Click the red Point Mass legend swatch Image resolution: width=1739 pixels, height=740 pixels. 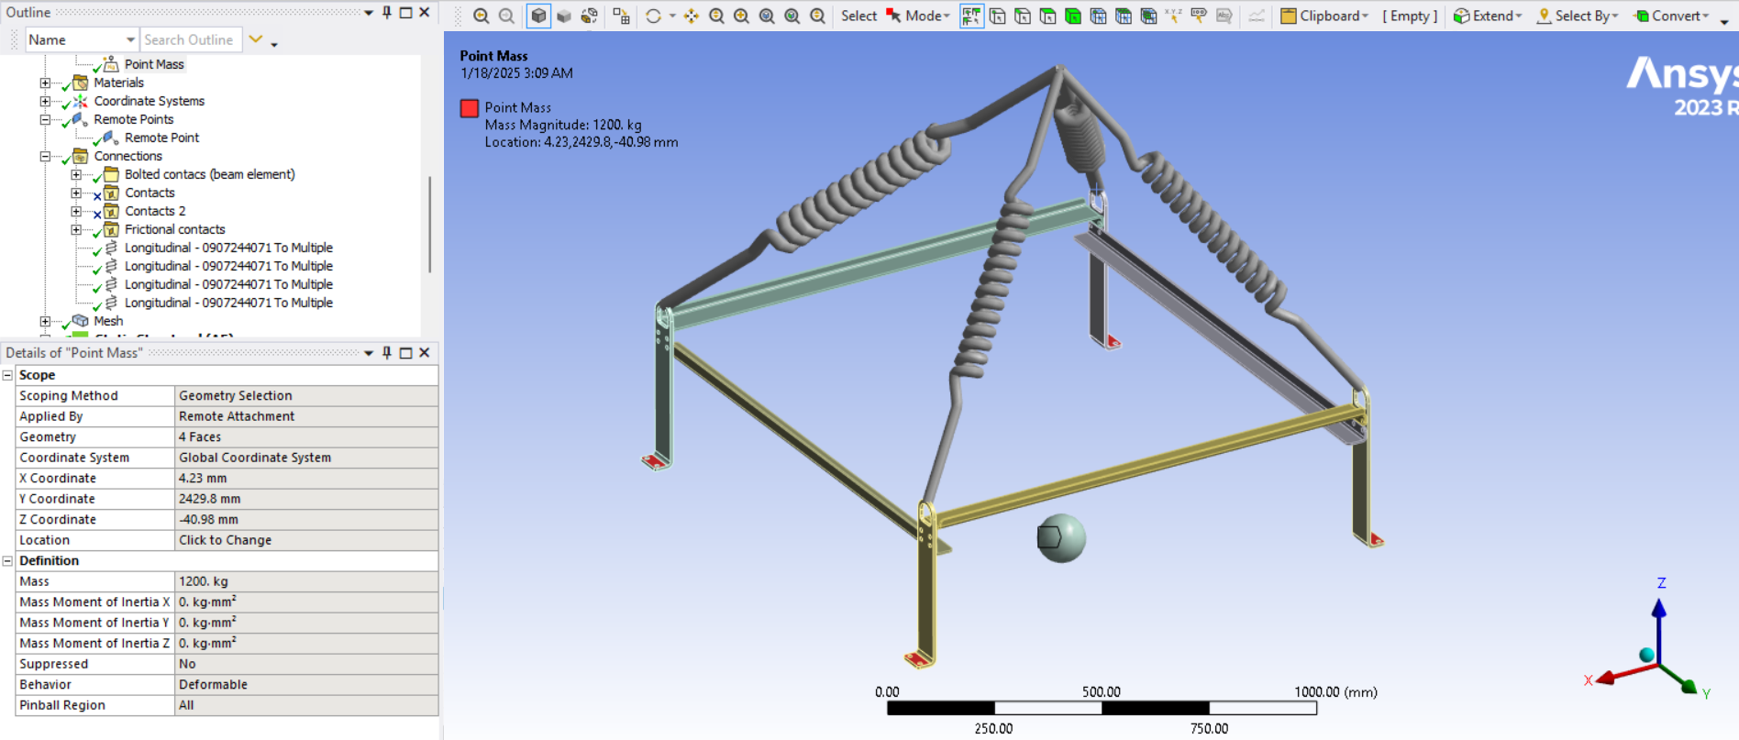point(470,108)
